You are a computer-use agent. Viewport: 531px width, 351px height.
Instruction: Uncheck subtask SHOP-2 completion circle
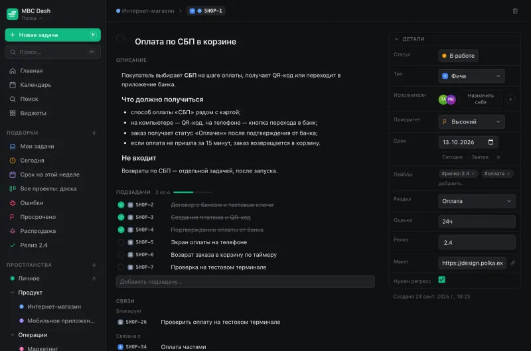click(x=121, y=205)
